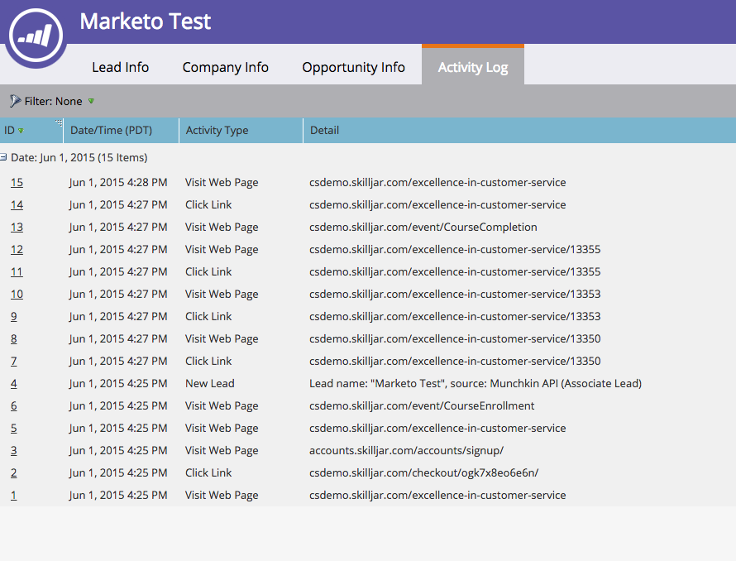The width and height of the screenshot is (736, 561).
Task: Open activity ID 11 link
Action: pyautogui.click(x=17, y=271)
